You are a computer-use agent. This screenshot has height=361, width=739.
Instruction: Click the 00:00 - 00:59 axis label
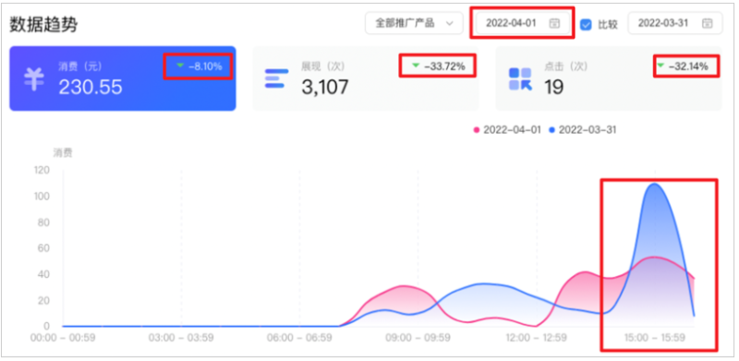pos(63,338)
